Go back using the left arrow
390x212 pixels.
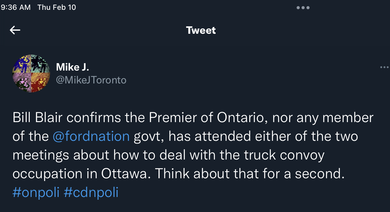[15, 30]
